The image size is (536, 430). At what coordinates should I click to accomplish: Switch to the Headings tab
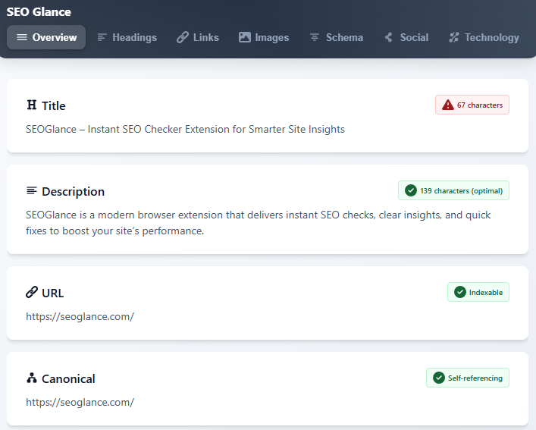127,37
